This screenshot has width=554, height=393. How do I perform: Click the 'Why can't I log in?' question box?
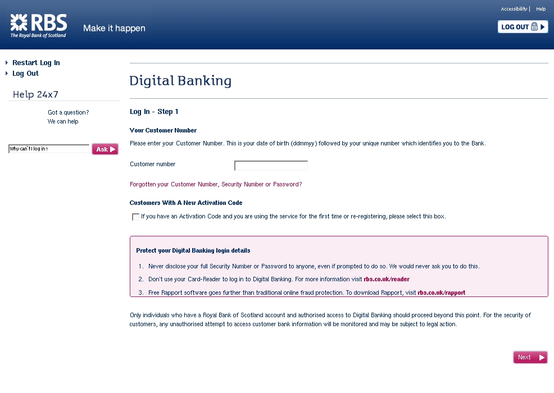point(48,149)
